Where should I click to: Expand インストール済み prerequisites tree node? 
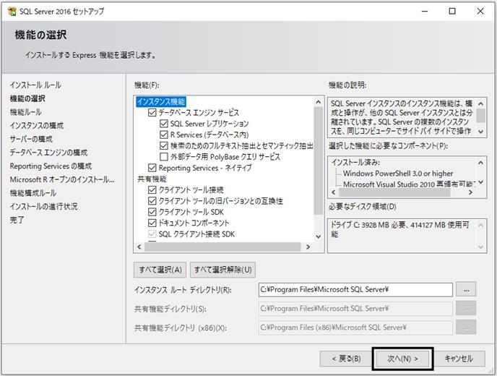point(355,163)
